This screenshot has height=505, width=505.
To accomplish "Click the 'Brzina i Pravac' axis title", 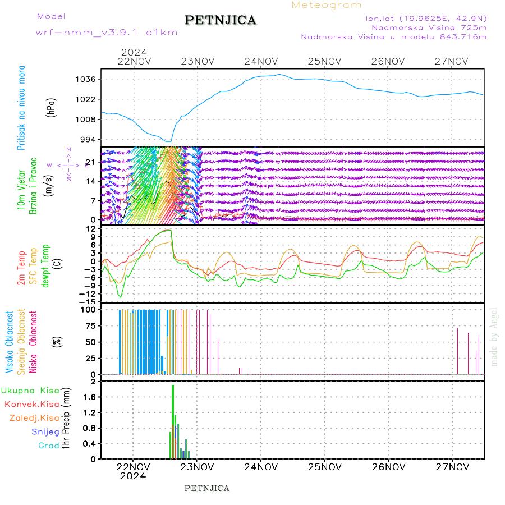I will (33, 186).
